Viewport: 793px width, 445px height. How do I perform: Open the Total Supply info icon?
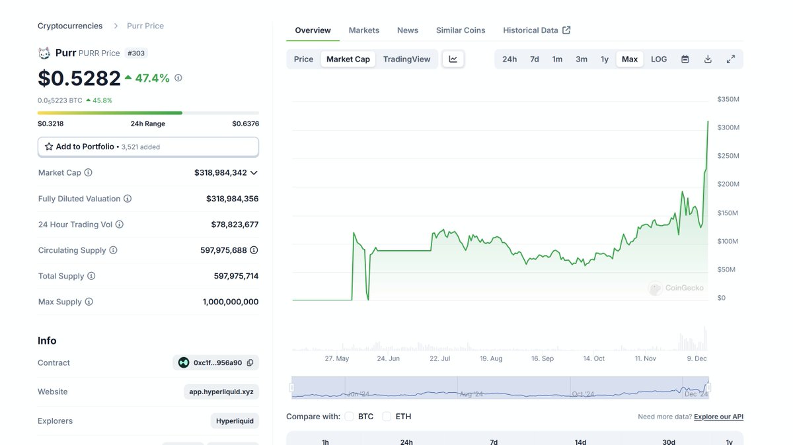coord(91,276)
